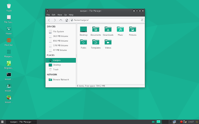The height and width of the screenshot is (124, 199).
Task: Go back with the left arrow
Action: pos(49,20)
